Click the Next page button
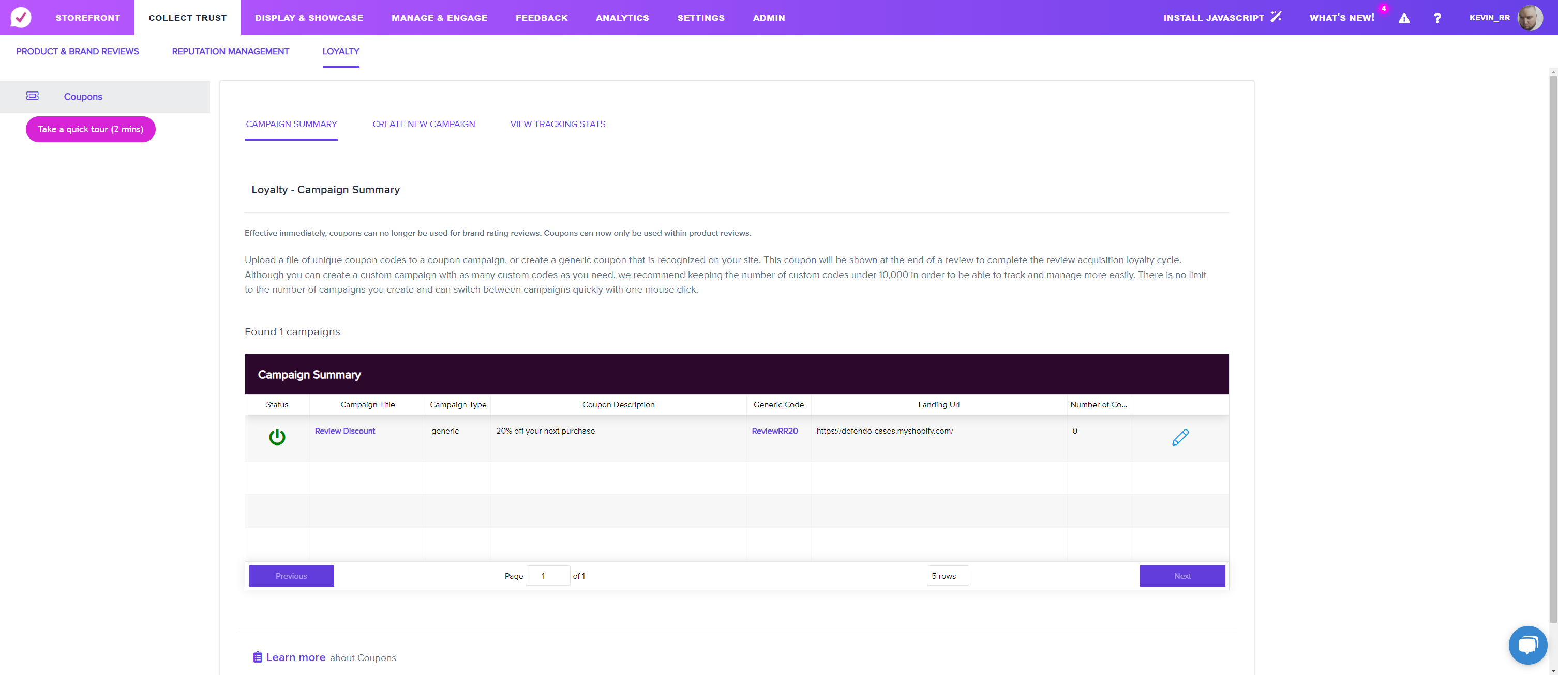 pyautogui.click(x=1182, y=576)
